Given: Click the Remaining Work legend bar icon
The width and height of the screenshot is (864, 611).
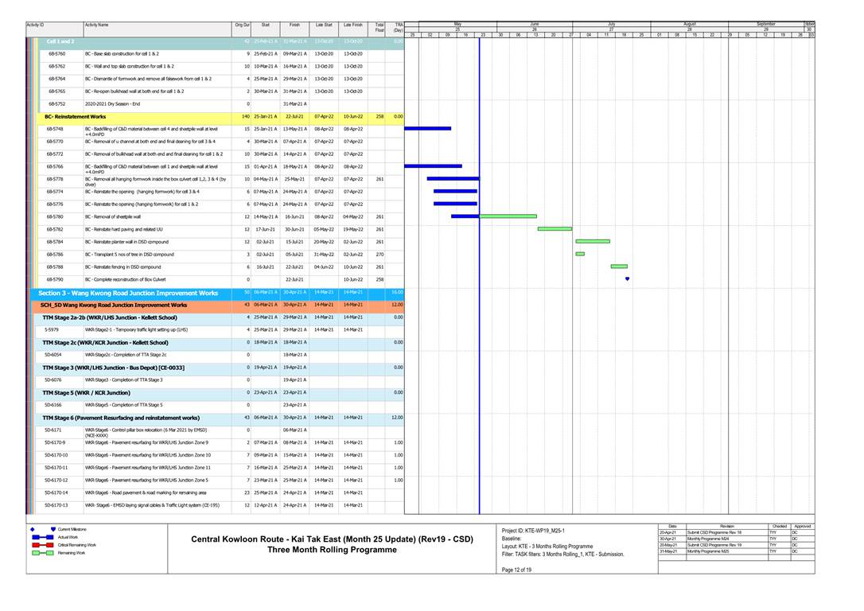Looking at the screenshot, I should [x=43, y=553].
